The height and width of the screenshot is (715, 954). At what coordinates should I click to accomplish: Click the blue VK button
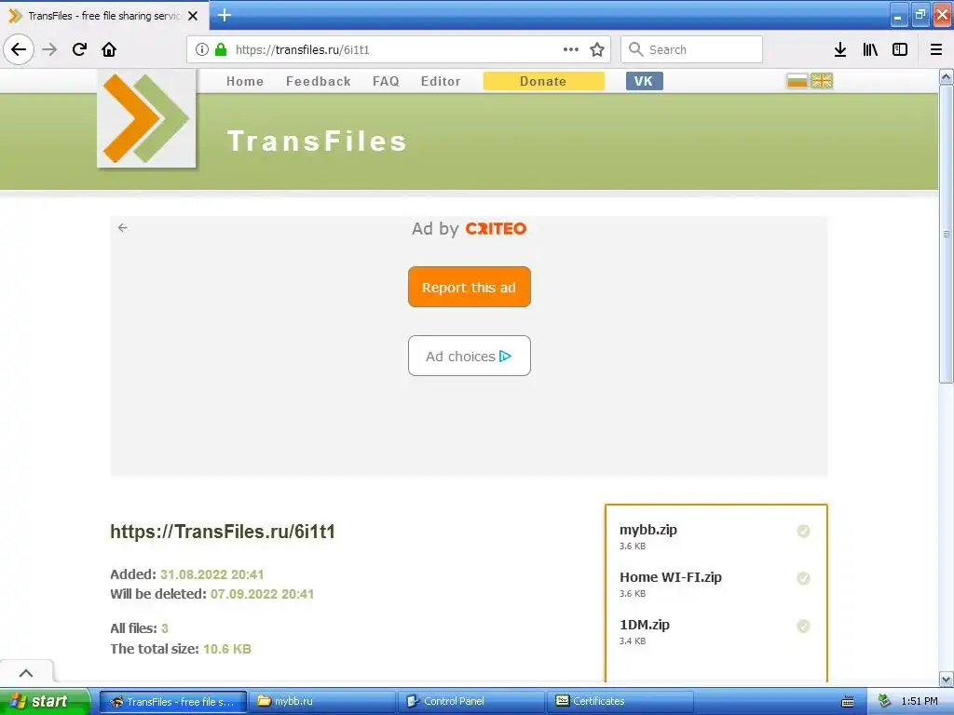pos(645,81)
